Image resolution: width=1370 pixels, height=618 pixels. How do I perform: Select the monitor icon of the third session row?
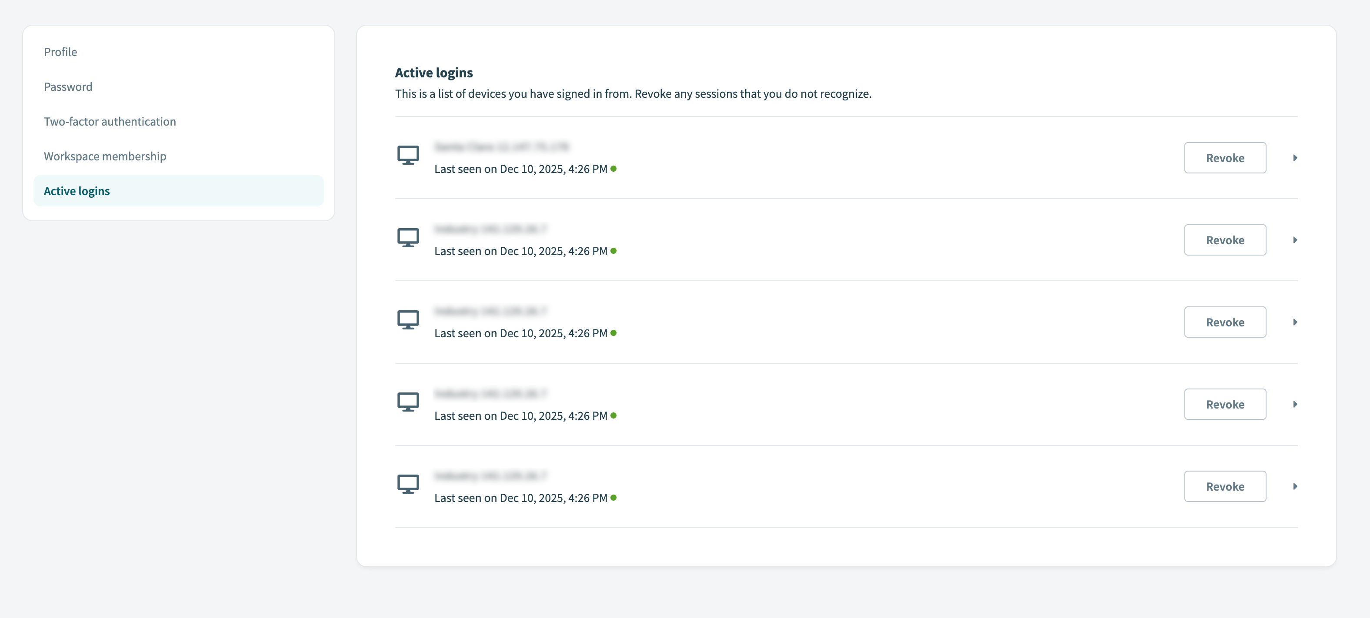(408, 319)
